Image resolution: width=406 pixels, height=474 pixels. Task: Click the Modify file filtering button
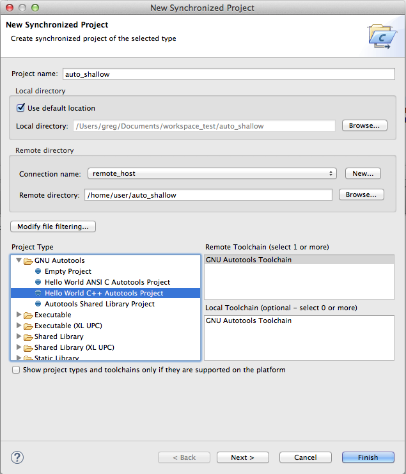click(x=53, y=226)
